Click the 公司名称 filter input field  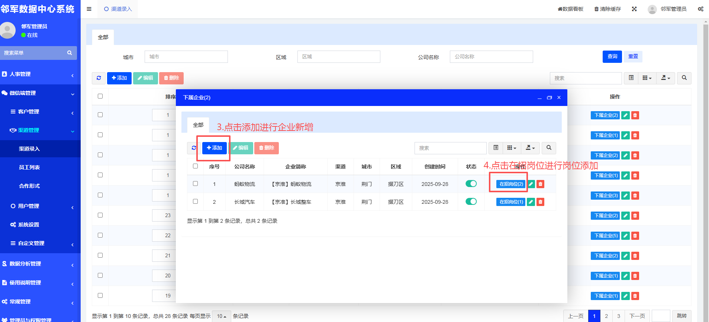(x=491, y=57)
